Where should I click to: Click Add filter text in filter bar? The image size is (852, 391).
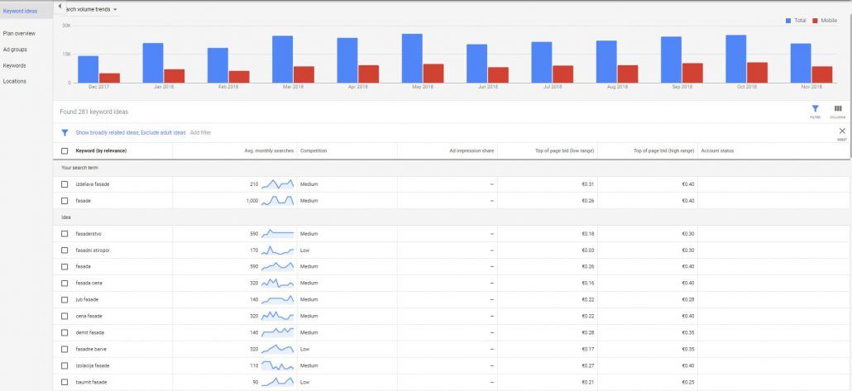(200, 132)
